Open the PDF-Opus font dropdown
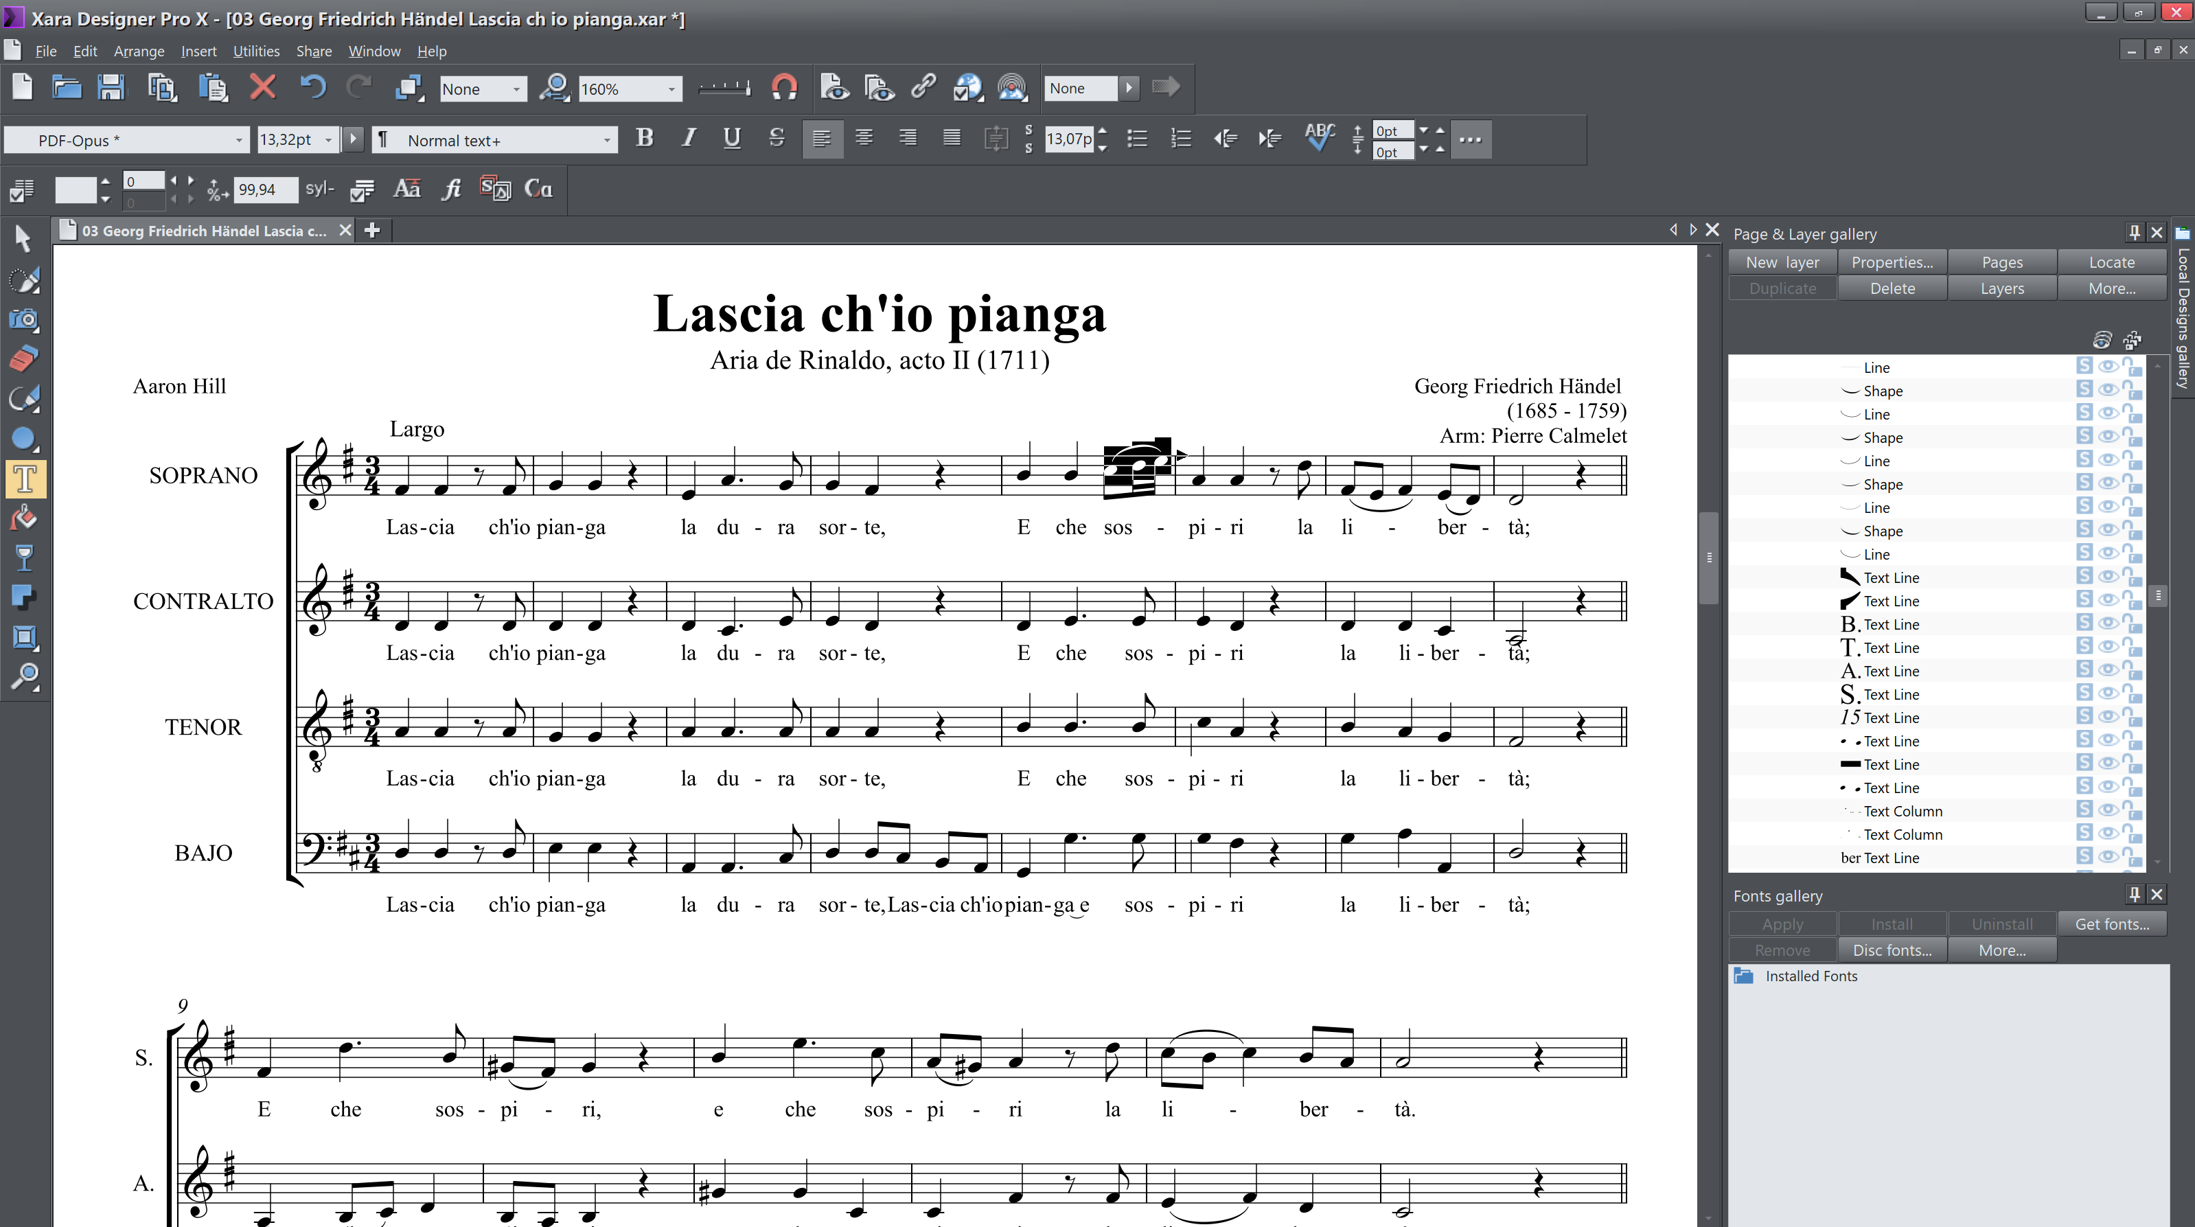 [239, 140]
